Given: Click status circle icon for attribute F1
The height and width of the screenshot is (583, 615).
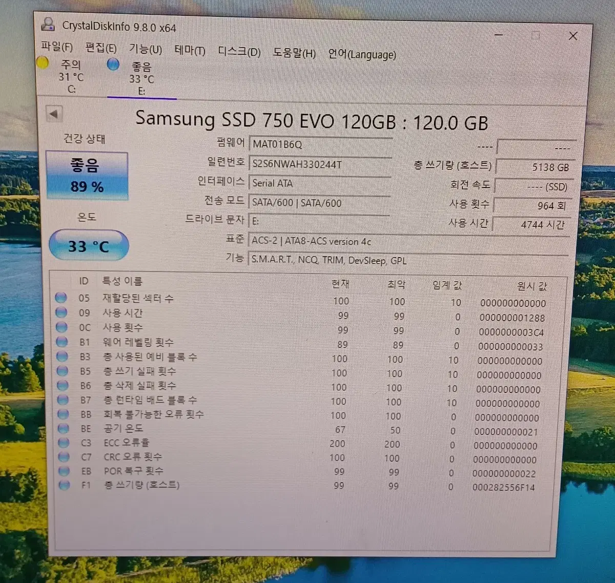Looking at the screenshot, I should (x=64, y=485).
